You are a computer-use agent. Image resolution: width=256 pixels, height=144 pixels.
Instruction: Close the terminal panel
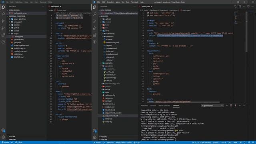click(x=244, y=106)
